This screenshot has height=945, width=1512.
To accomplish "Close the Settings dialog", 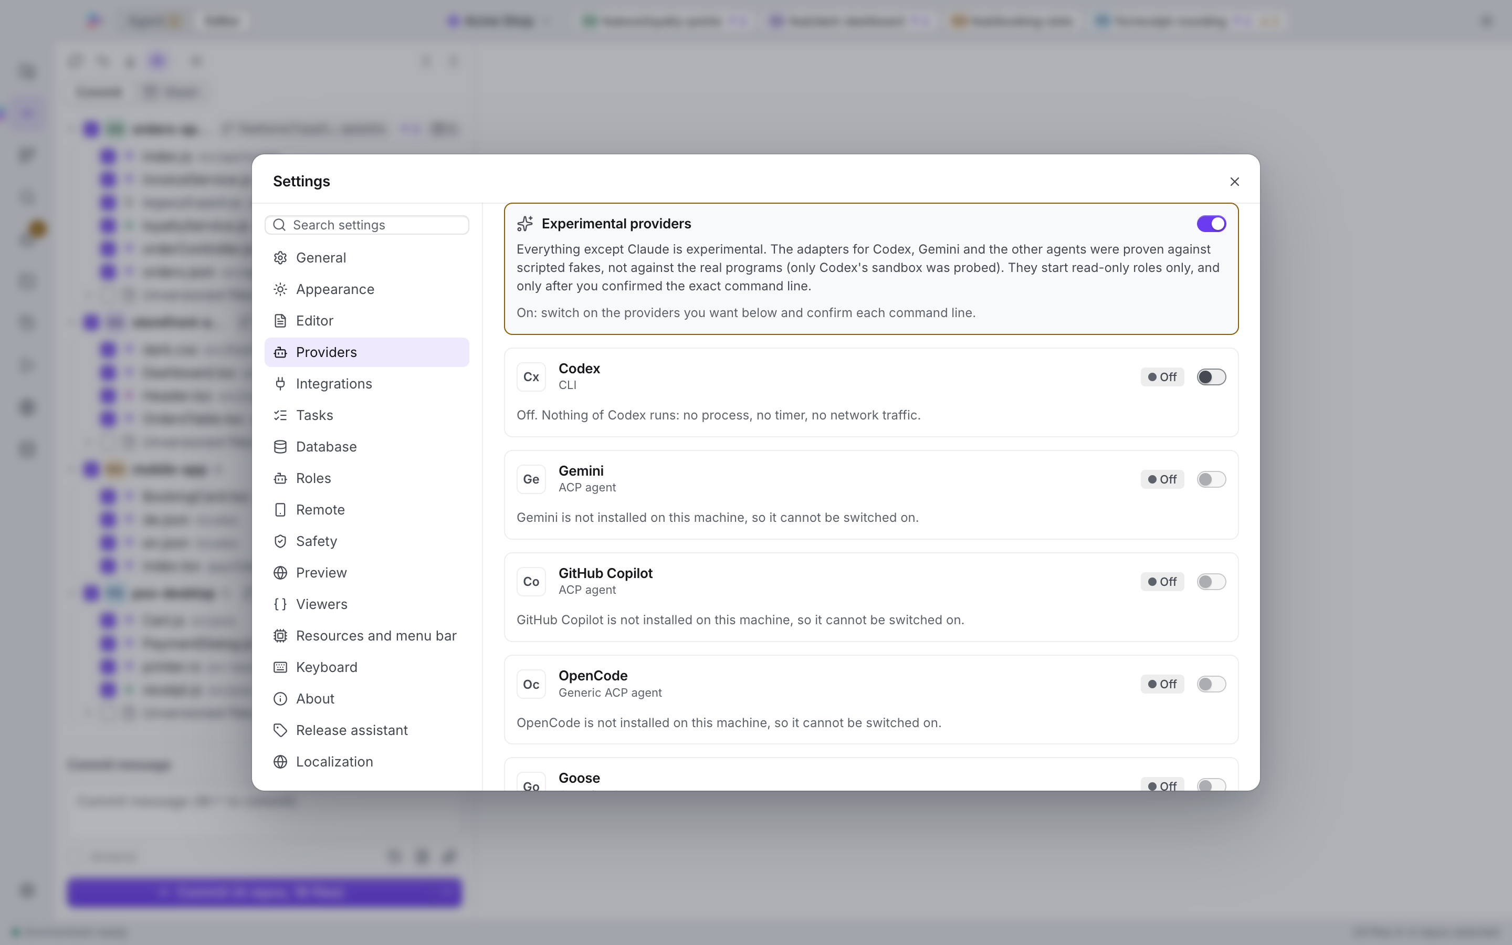I will 1234,181.
